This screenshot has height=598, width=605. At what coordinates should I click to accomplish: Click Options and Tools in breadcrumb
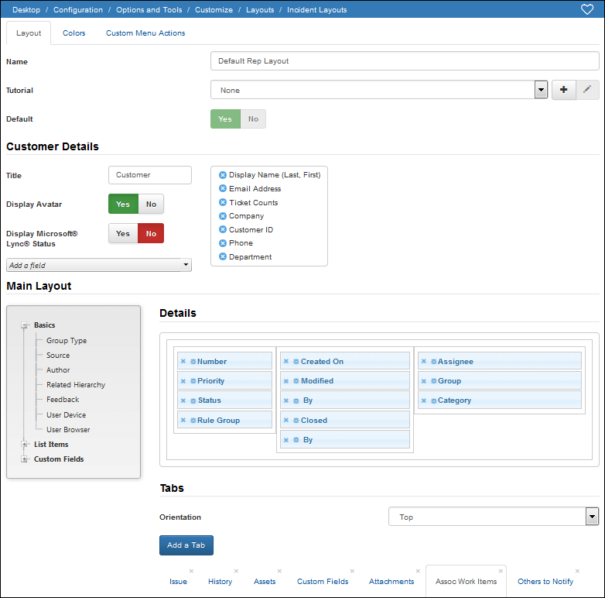149,9
